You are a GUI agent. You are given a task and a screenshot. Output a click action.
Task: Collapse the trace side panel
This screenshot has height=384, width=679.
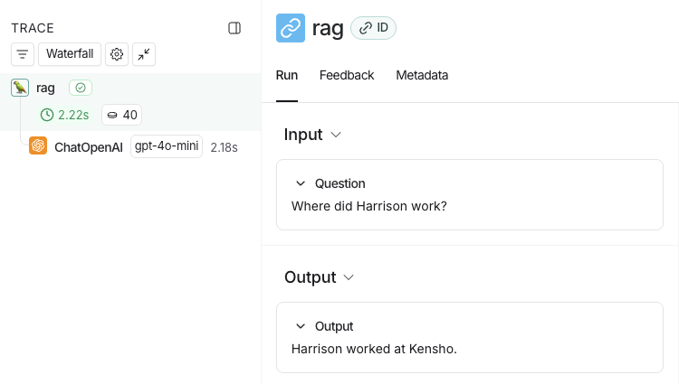[x=234, y=28]
